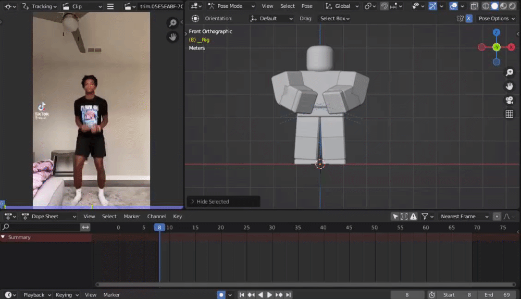The image size is (521, 299).
Task: Toggle the camera view icon
Action: click(x=510, y=100)
